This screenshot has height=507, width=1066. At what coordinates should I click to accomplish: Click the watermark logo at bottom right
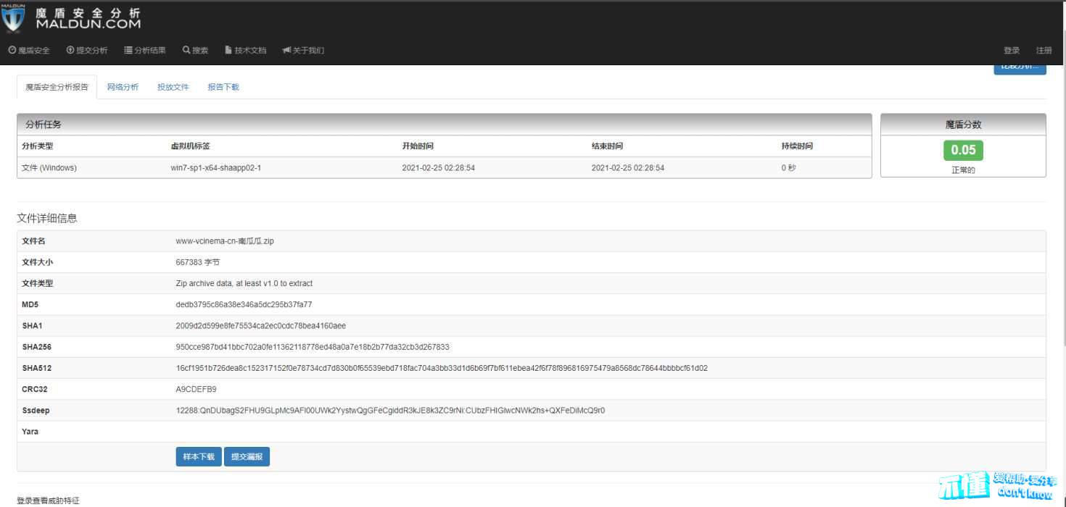(996, 485)
